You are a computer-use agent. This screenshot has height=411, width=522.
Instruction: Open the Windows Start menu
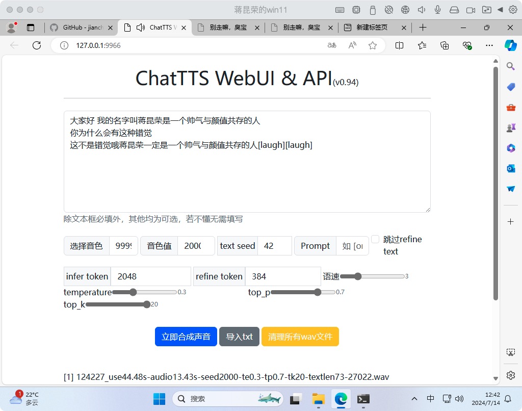[x=159, y=399]
